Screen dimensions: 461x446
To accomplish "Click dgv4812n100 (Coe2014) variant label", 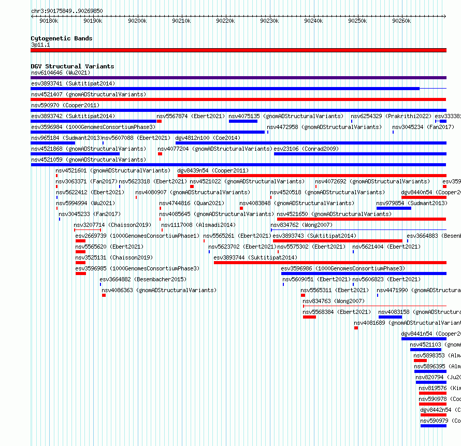I will tap(208, 138).
